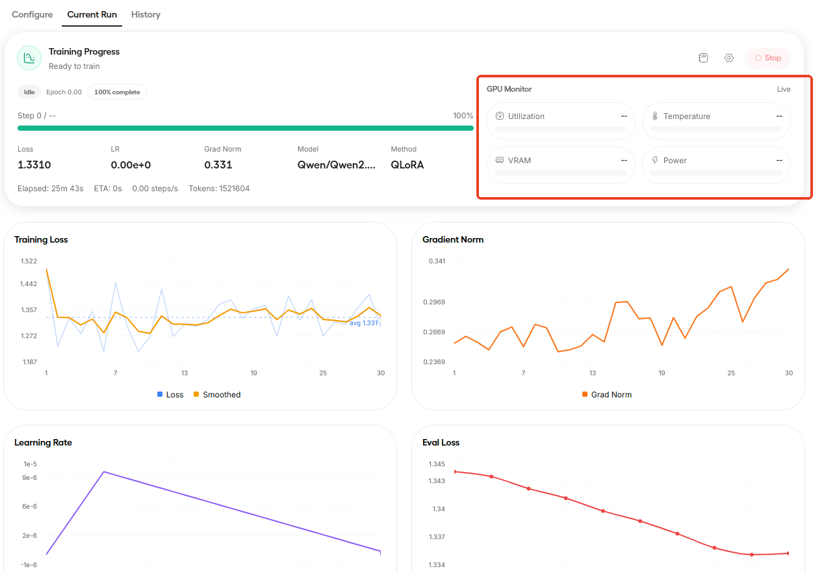Viewport: 837px width, 573px height.
Task: Click the truncated Qwen model name
Action: (336, 165)
